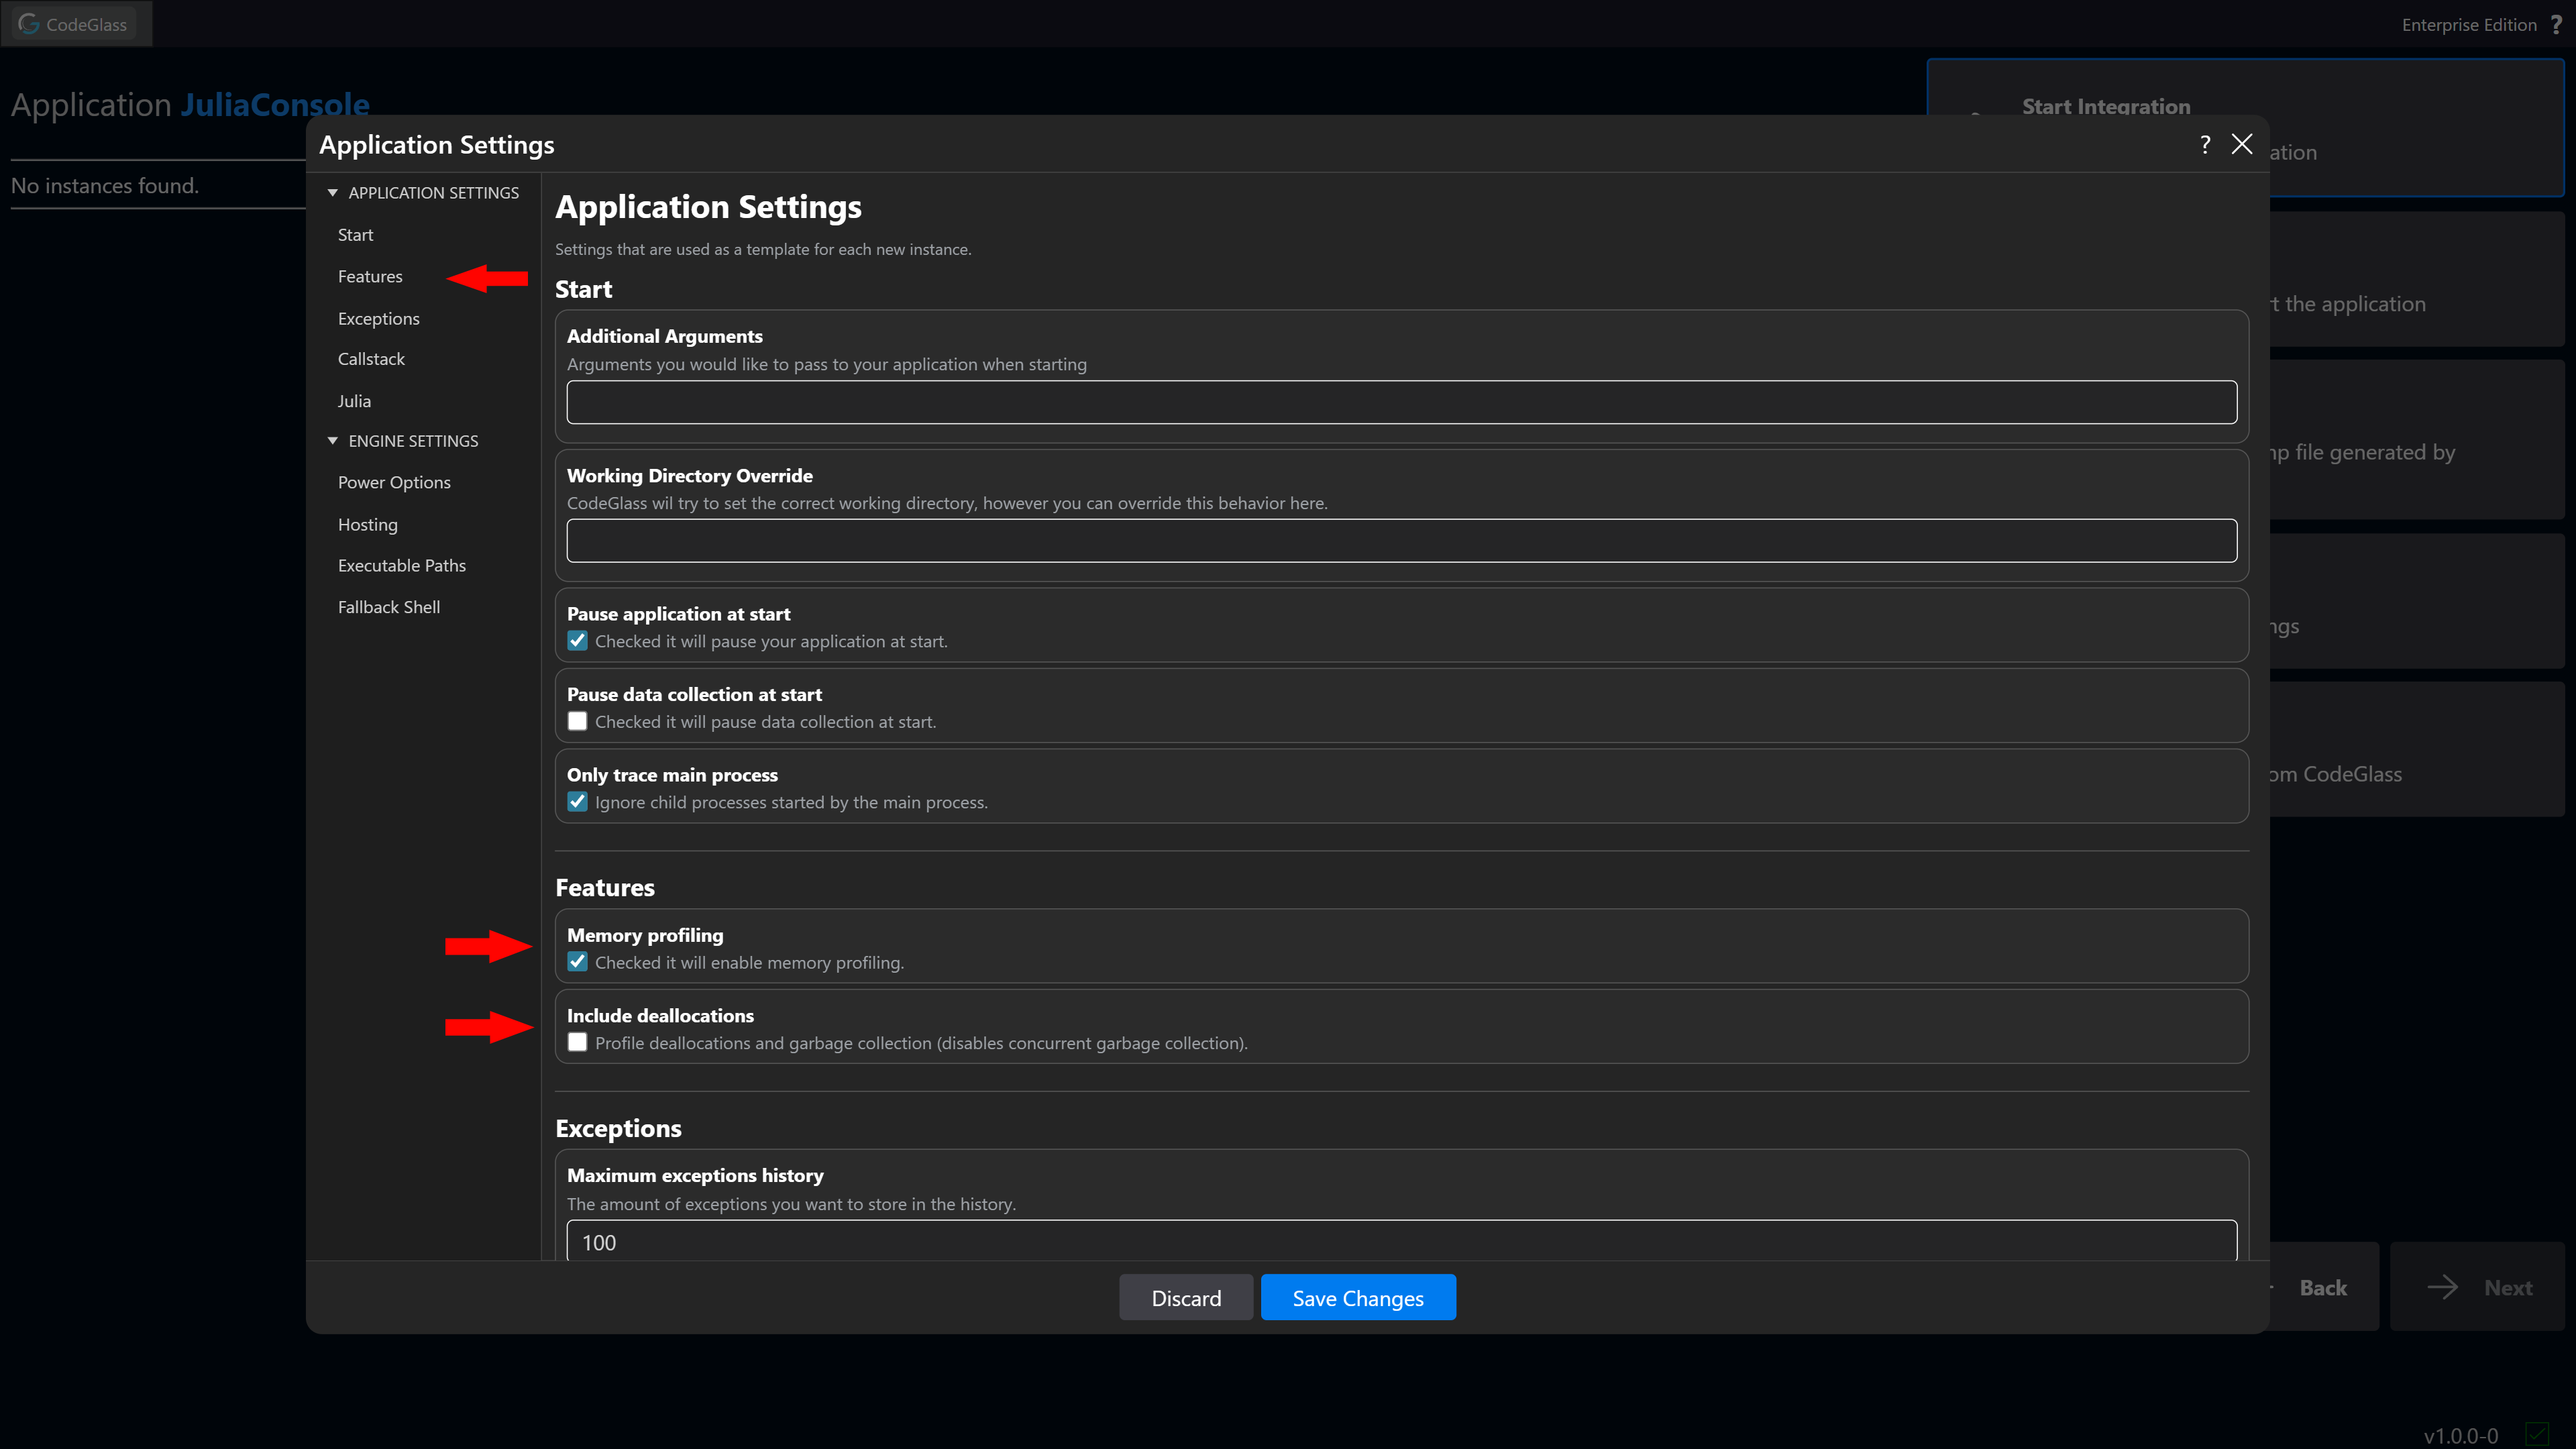Click the CodeGlass title tab
Viewport: 2576px width, 1449px height.
point(76,24)
